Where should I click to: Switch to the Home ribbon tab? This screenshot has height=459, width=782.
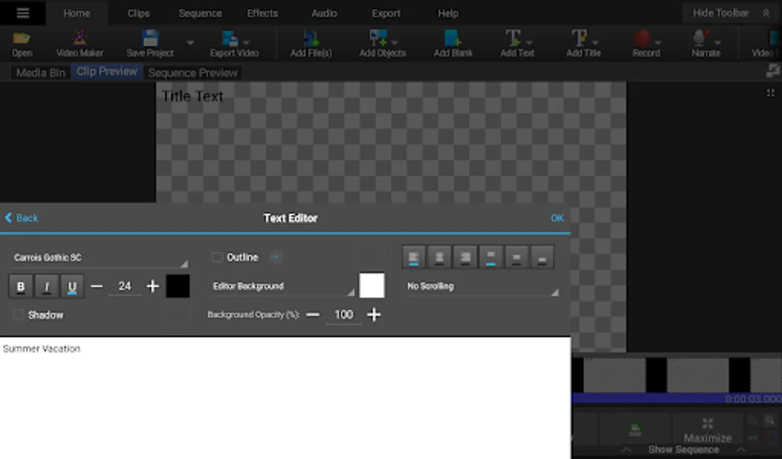point(77,13)
